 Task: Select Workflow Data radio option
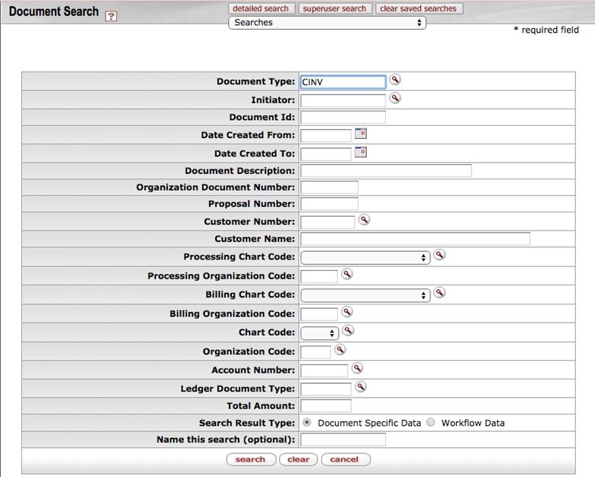click(431, 422)
